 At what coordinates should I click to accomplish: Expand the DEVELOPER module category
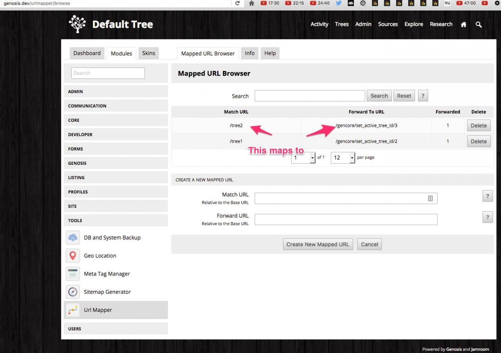(x=115, y=135)
